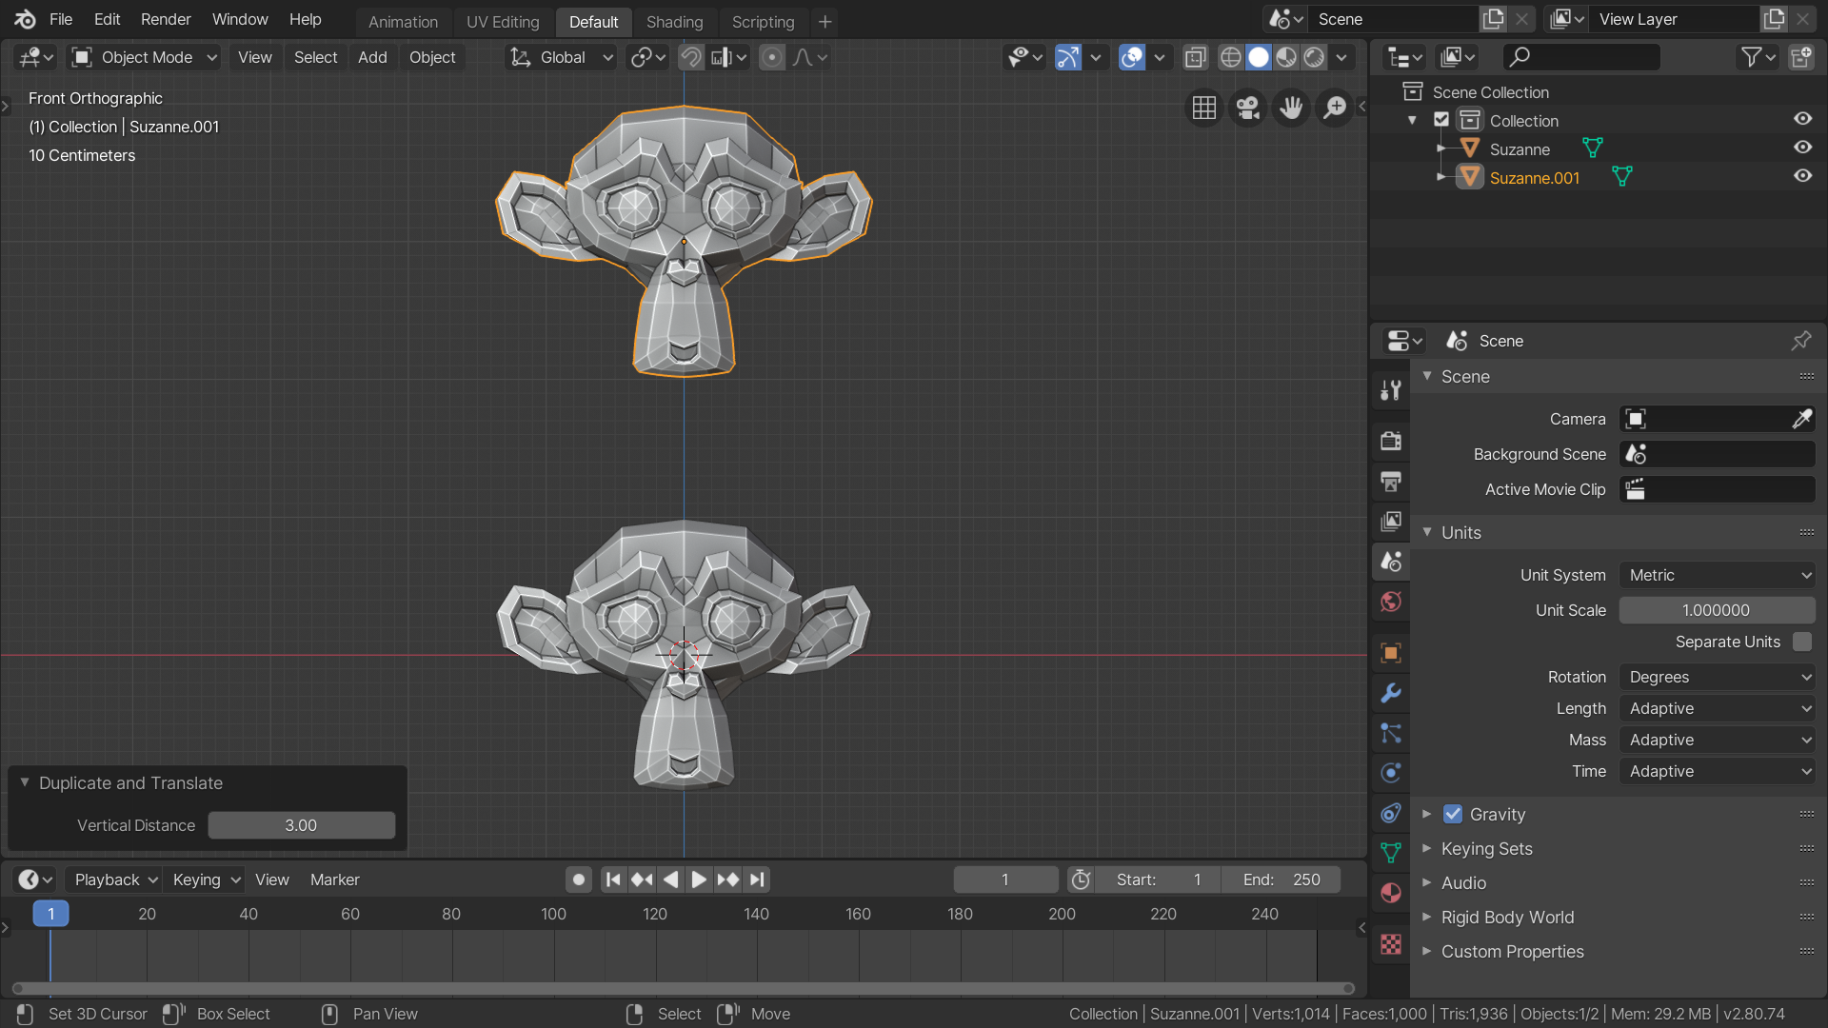
Task: Open the Render properties tab icon
Action: tap(1391, 441)
